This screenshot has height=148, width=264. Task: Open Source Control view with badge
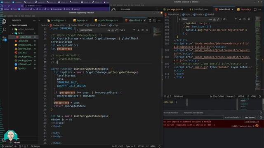(4, 39)
